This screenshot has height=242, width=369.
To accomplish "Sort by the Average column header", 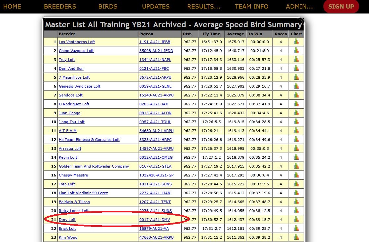I will pos(236,34).
